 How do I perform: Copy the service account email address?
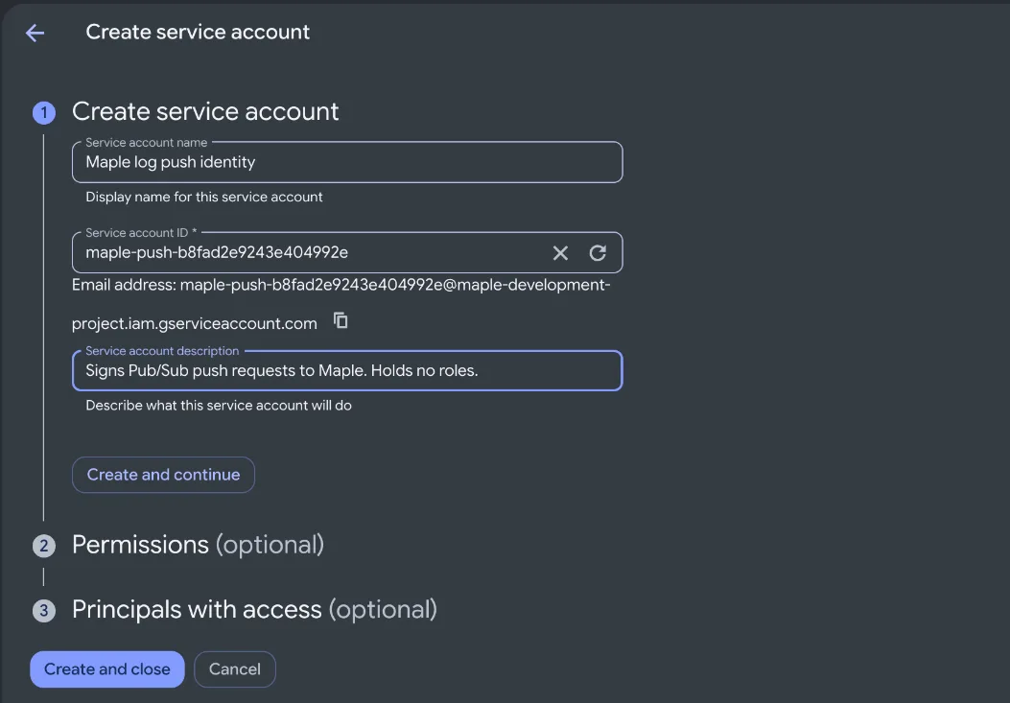341,320
